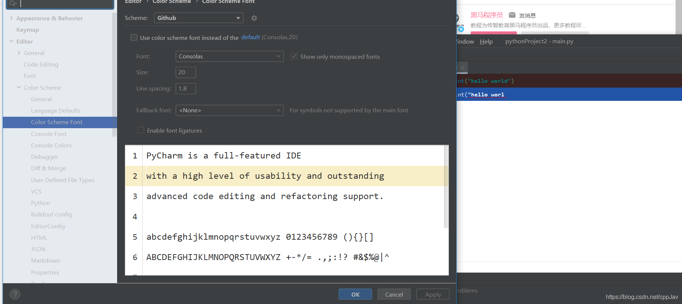Open the Font settings page
Image resolution: width=682 pixels, height=304 pixels.
click(30, 76)
